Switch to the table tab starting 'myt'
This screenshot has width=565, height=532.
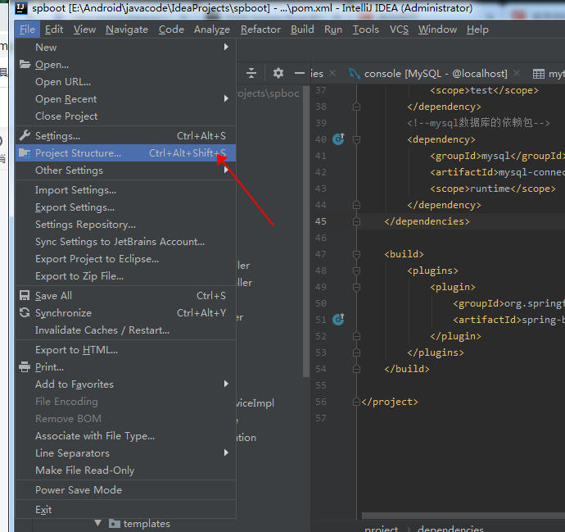549,74
